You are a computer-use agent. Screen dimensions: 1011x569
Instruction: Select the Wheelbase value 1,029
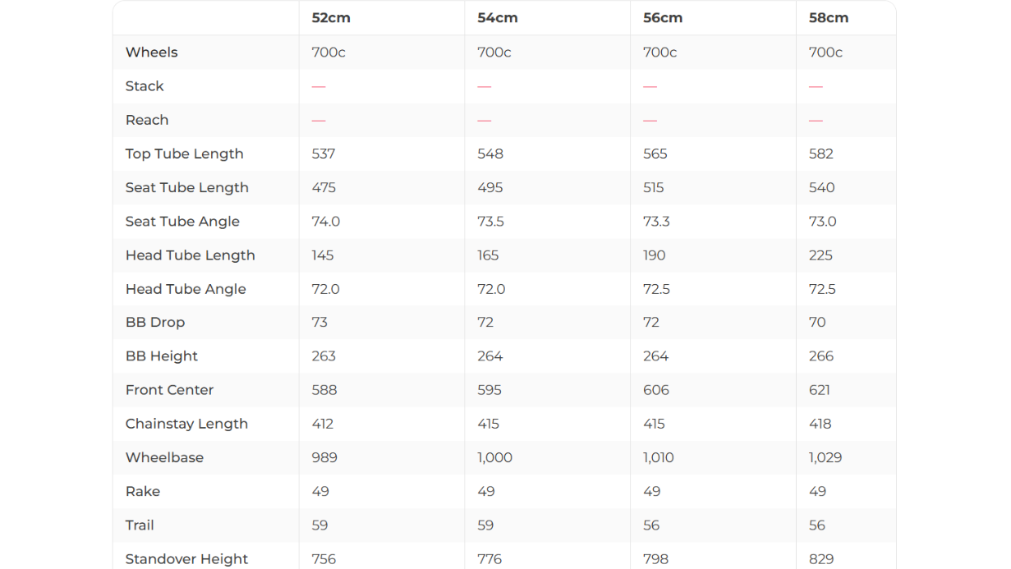(825, 458)
